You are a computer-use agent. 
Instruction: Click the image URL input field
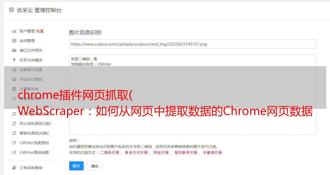pos(193,44)
